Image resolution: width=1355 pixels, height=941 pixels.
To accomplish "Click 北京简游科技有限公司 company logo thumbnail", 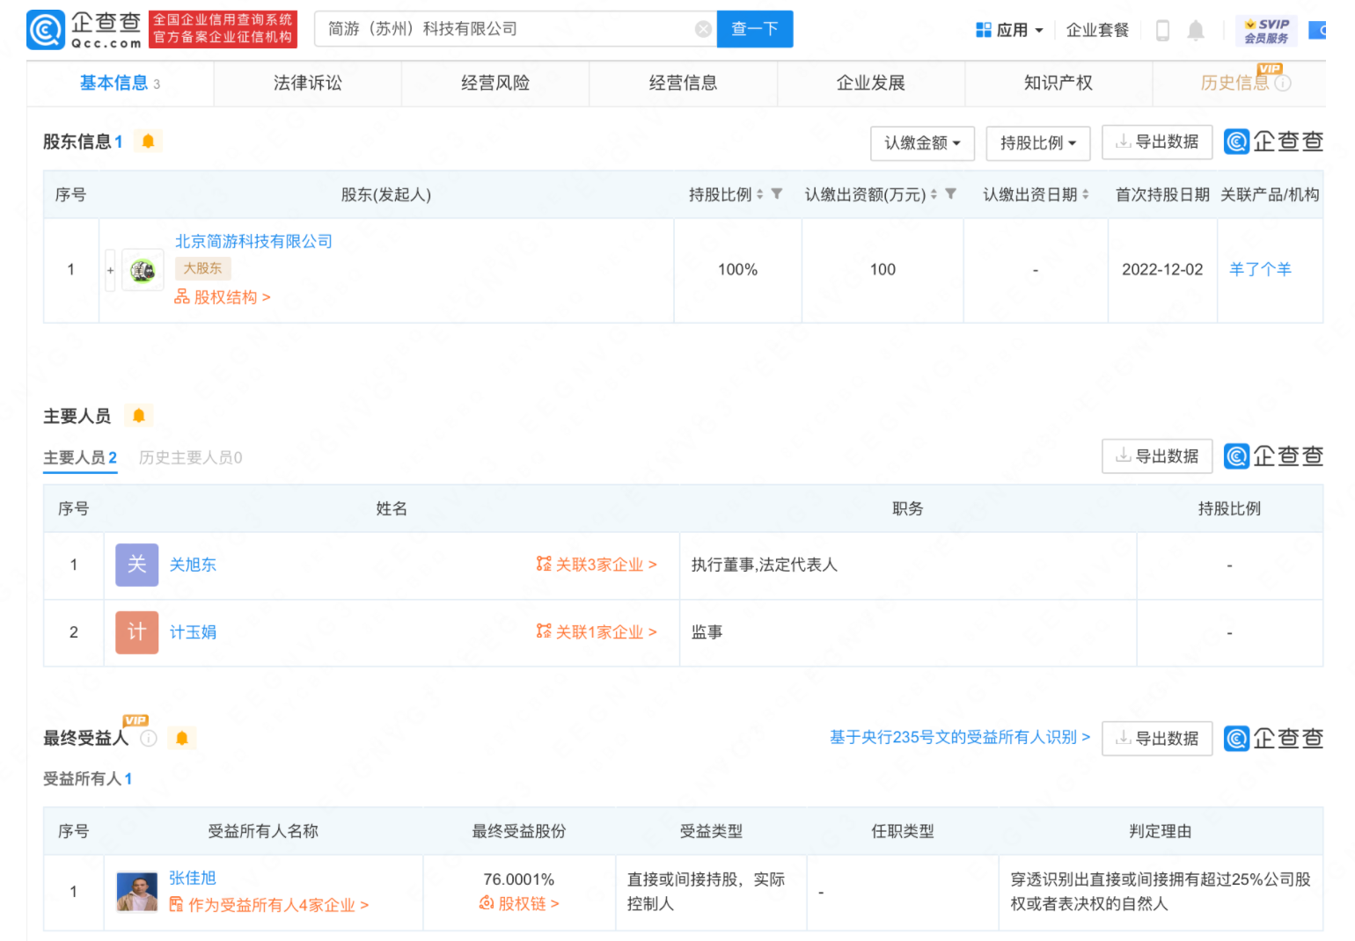I will [143, 270].
